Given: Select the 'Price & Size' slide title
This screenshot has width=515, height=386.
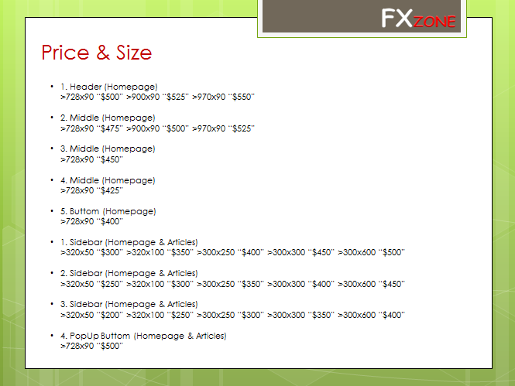Looking at the screenshot, I should [x=97, y=53].
